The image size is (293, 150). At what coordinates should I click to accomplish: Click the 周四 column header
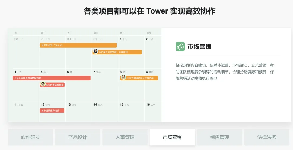[x=96, y=33]
